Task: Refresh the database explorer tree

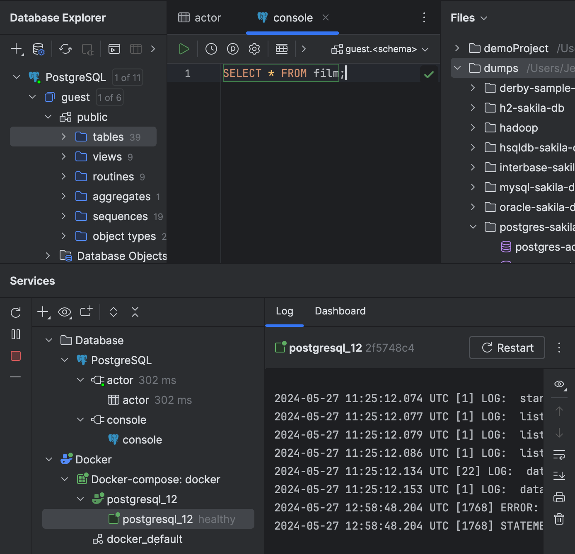Action: coord(65,49)
